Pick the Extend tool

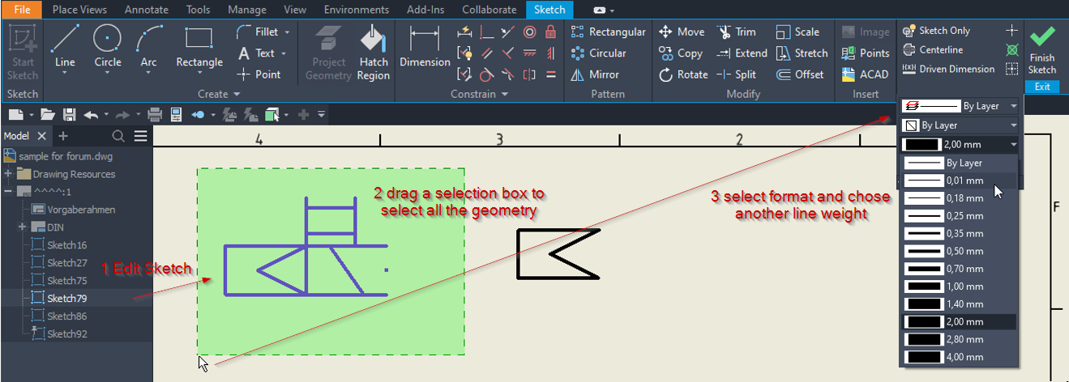click(x=742, y=53)
